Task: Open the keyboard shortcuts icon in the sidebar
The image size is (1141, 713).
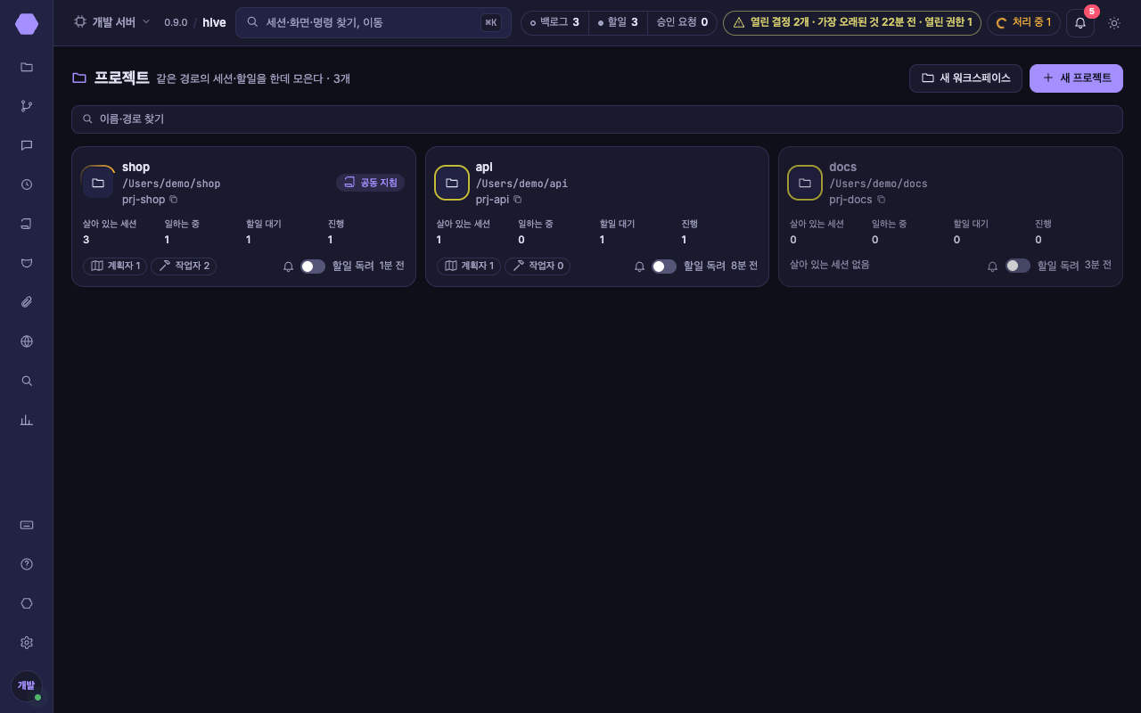Action: click(27, 525)
